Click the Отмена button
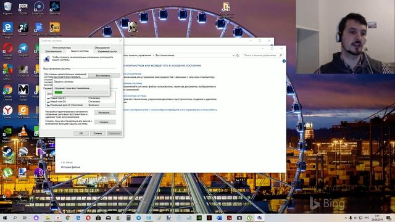 pyautogui.click(x=98, y=133)
